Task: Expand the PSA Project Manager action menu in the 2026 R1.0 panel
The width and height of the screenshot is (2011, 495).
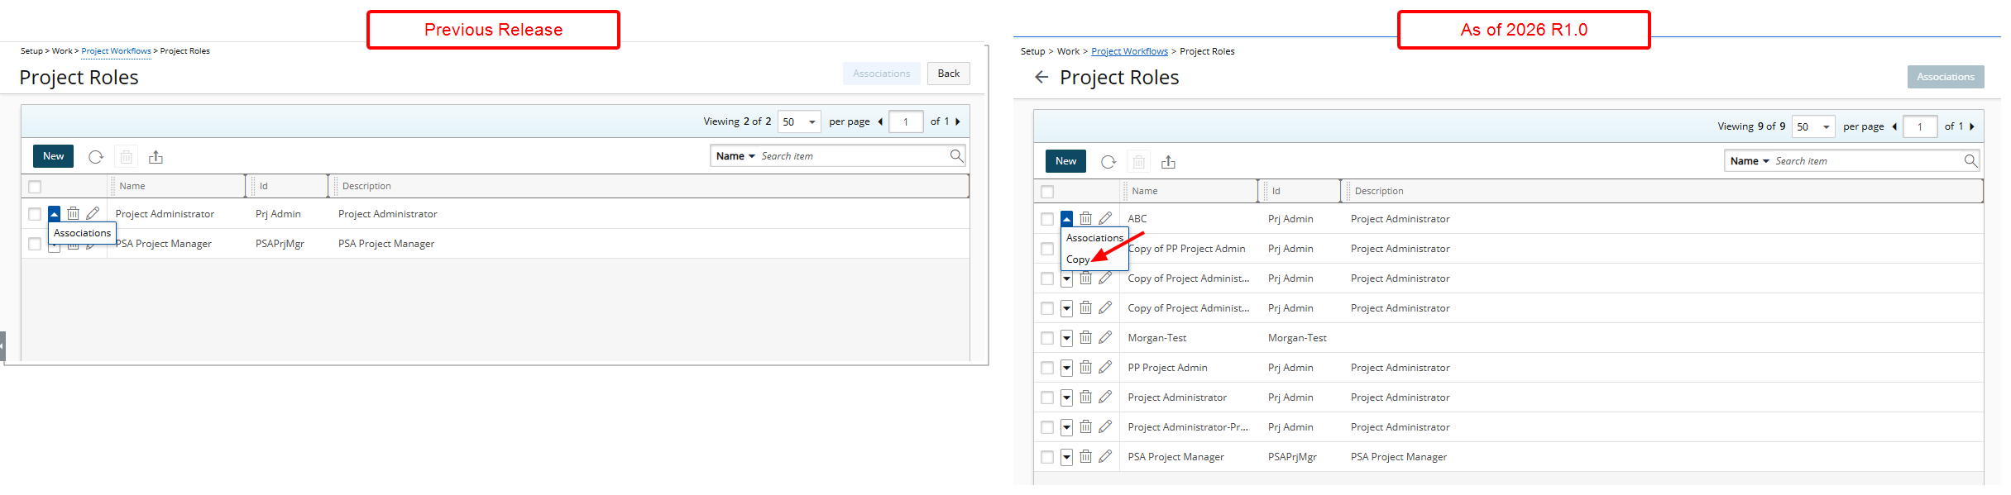Action: 1066,456
